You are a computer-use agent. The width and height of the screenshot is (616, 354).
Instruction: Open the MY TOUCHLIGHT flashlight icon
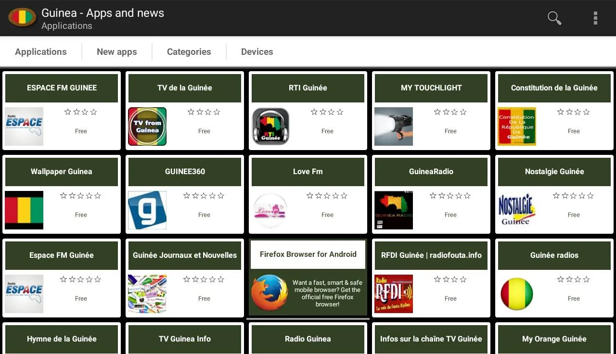[394, 126]
